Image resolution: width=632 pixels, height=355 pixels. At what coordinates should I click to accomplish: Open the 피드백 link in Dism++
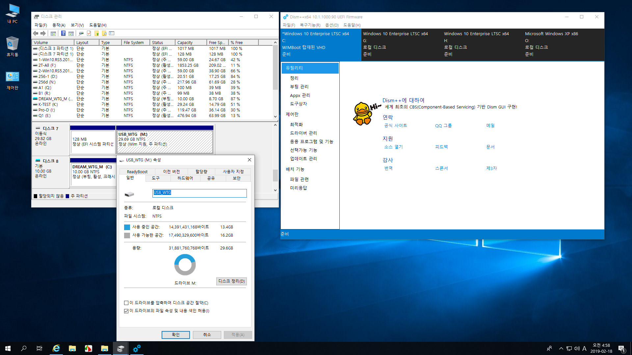(x=441, y=147)
